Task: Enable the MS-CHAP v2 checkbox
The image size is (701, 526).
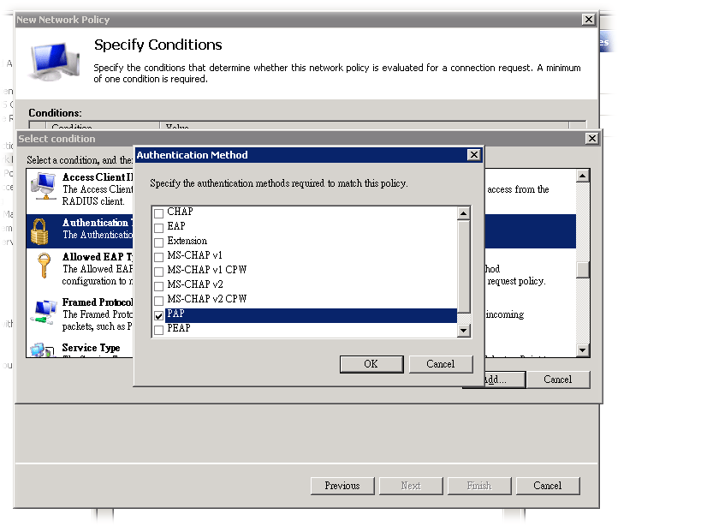Action: click(158, 286)
